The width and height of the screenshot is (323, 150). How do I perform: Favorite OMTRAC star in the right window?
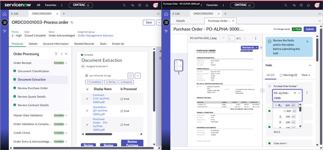click(250, 5)
